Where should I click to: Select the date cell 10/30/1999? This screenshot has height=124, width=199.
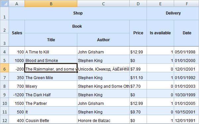[186, 94]
